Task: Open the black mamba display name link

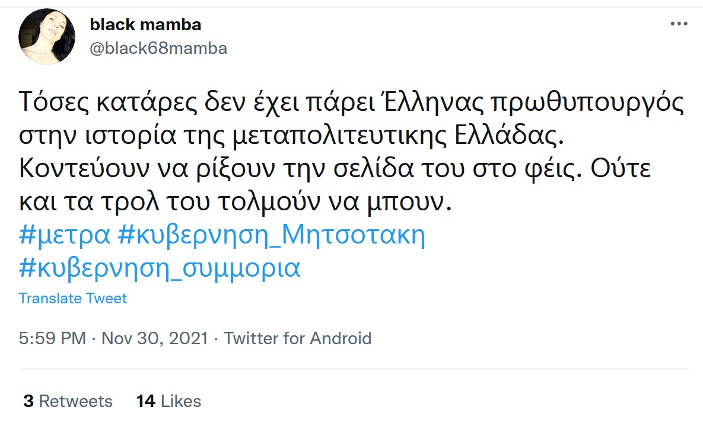Action: click(145, 24)
